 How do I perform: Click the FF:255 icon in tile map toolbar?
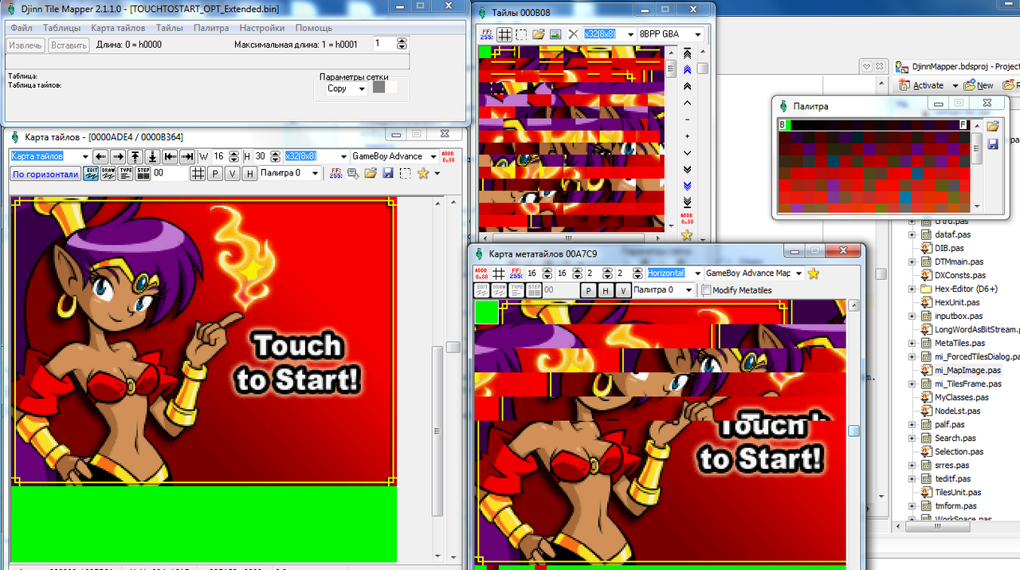(335, 173)
